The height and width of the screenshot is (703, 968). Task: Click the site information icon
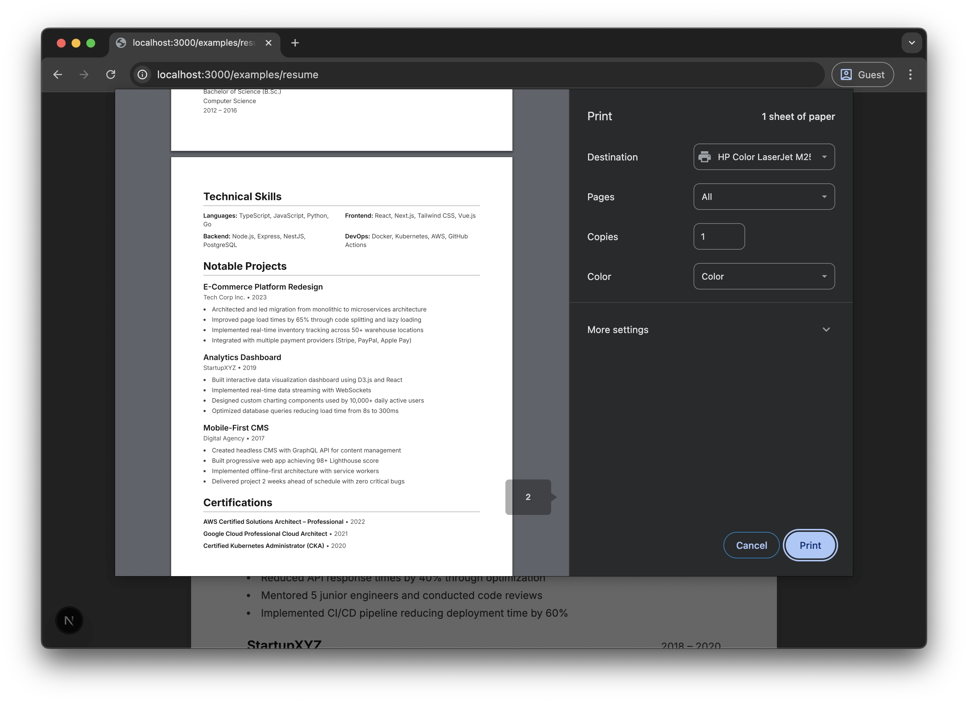[142, 75]
